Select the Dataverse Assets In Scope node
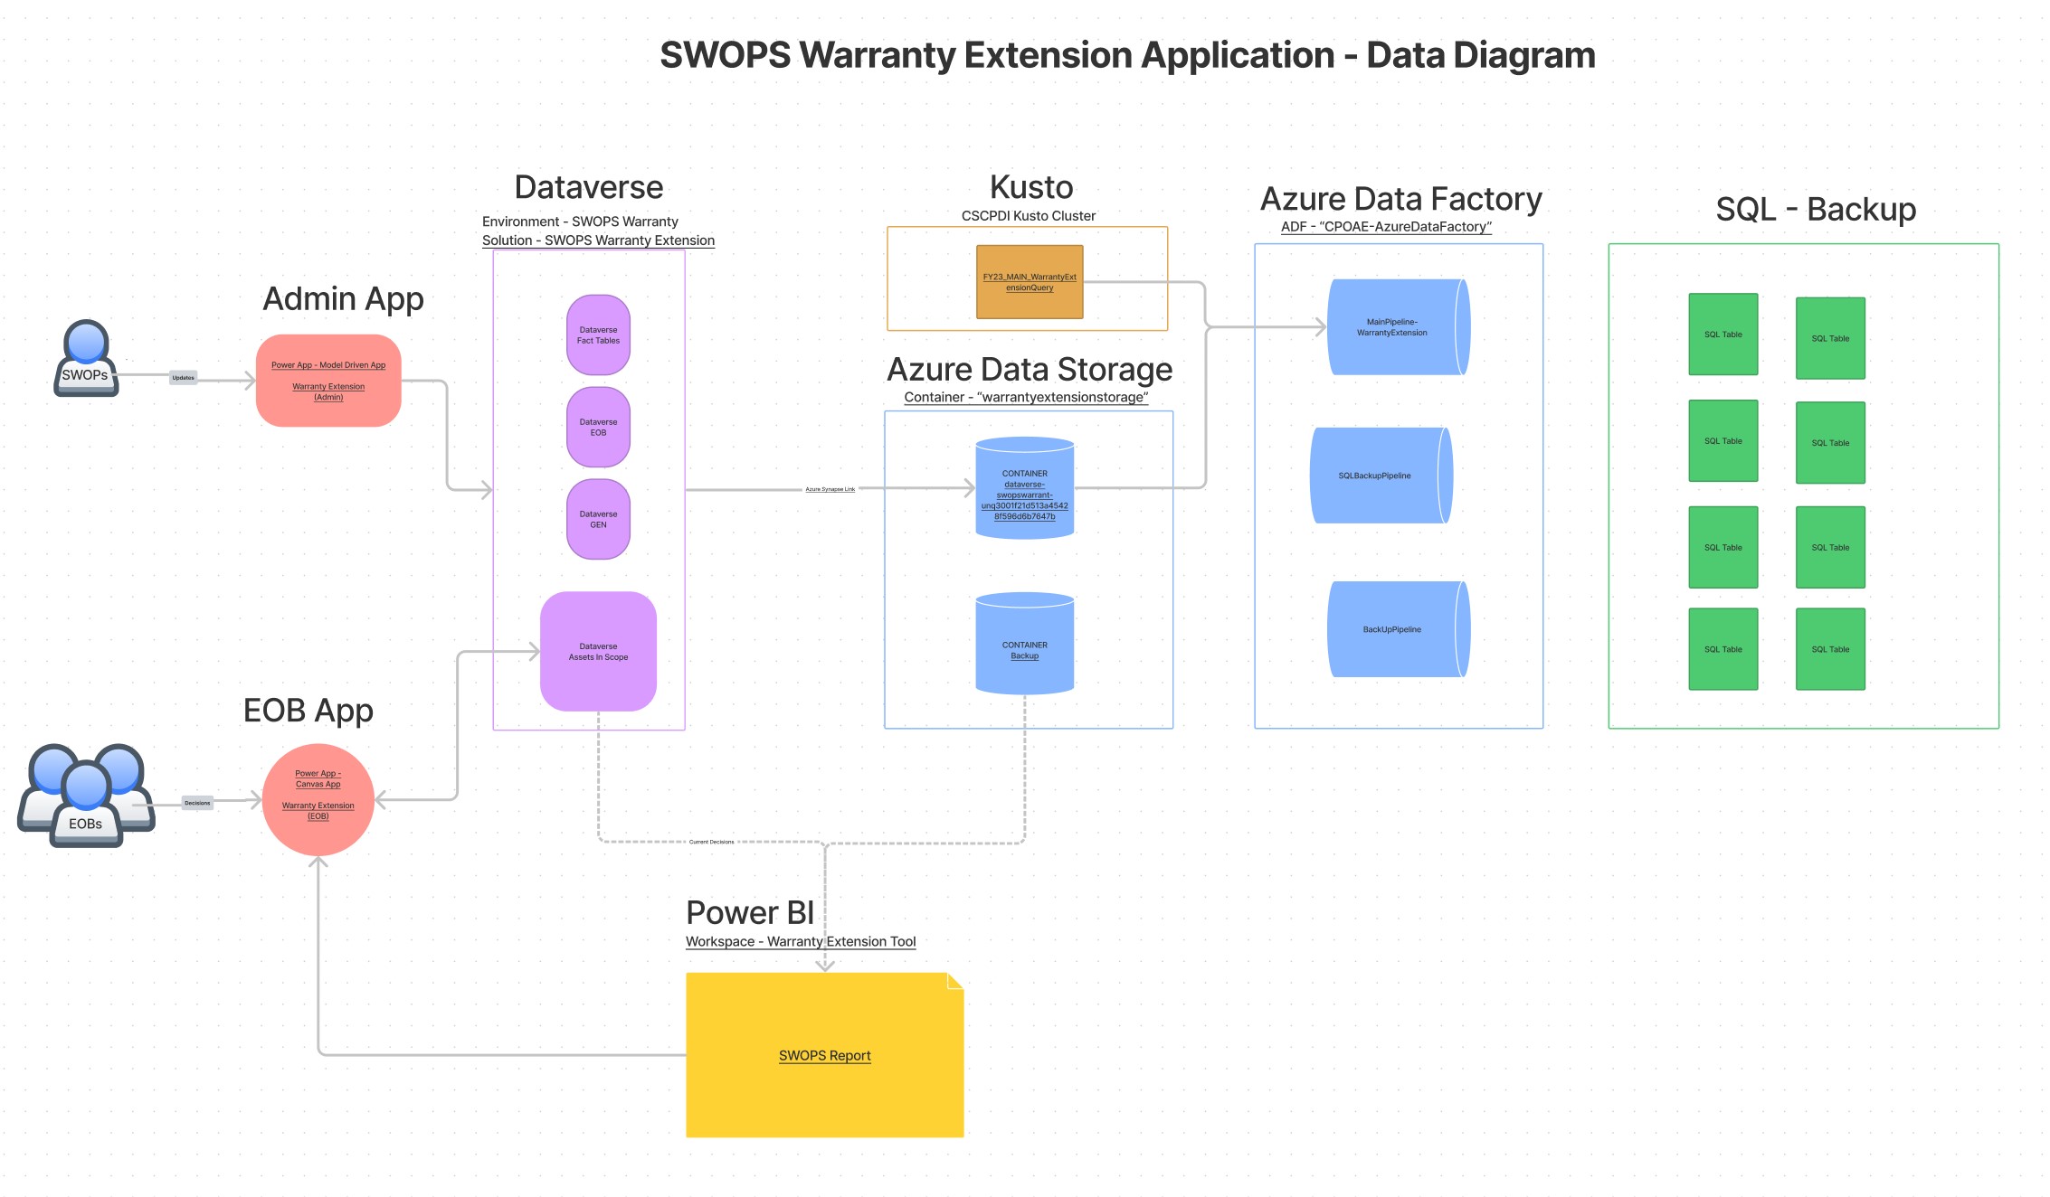Image resolution: width=2050 pixels, height=1197 pixels. coord(598,652)
